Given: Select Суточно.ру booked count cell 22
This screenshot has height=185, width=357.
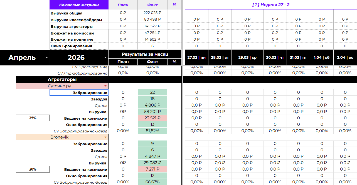Looking at the screenshot, I should [x=152, y=92].
